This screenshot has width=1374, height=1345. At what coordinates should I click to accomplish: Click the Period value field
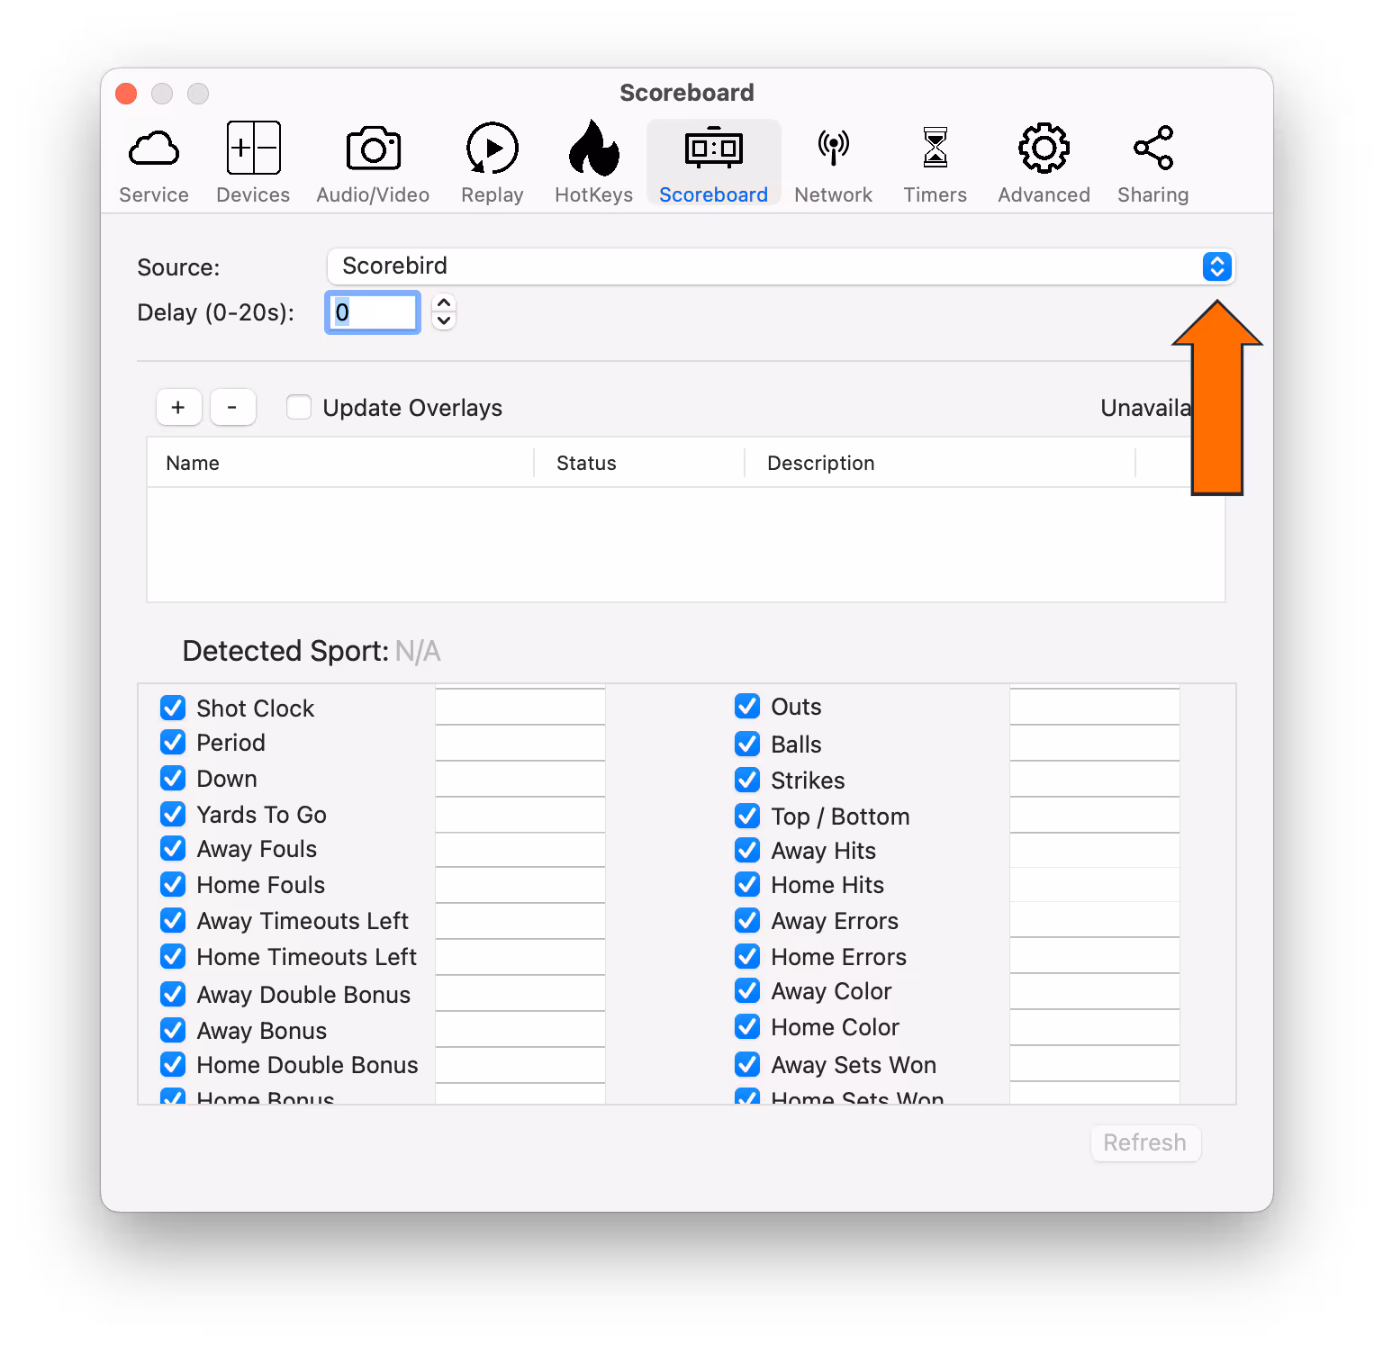click(520, 743)
